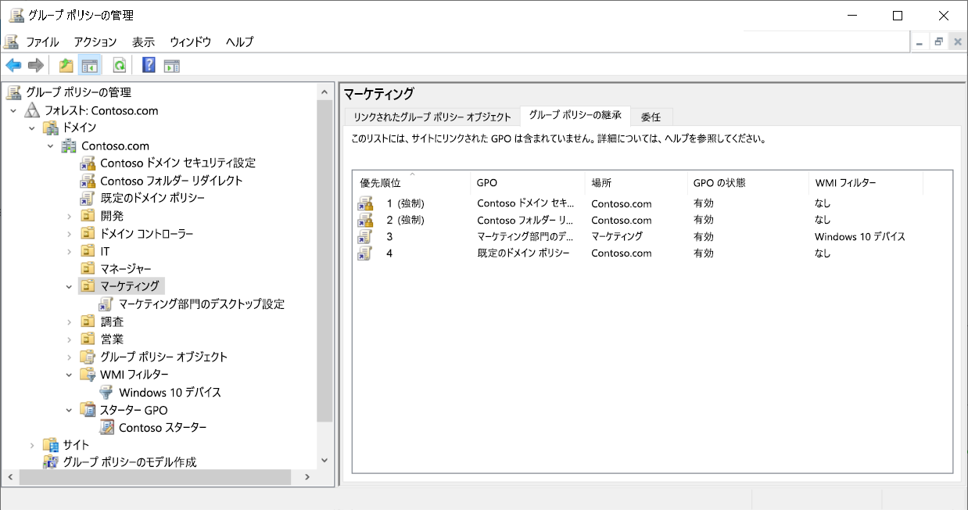Viewport: 968px width, 510px height.
Task: Click the スターター GPO folder icon
Action: click(x=88, y=410)
